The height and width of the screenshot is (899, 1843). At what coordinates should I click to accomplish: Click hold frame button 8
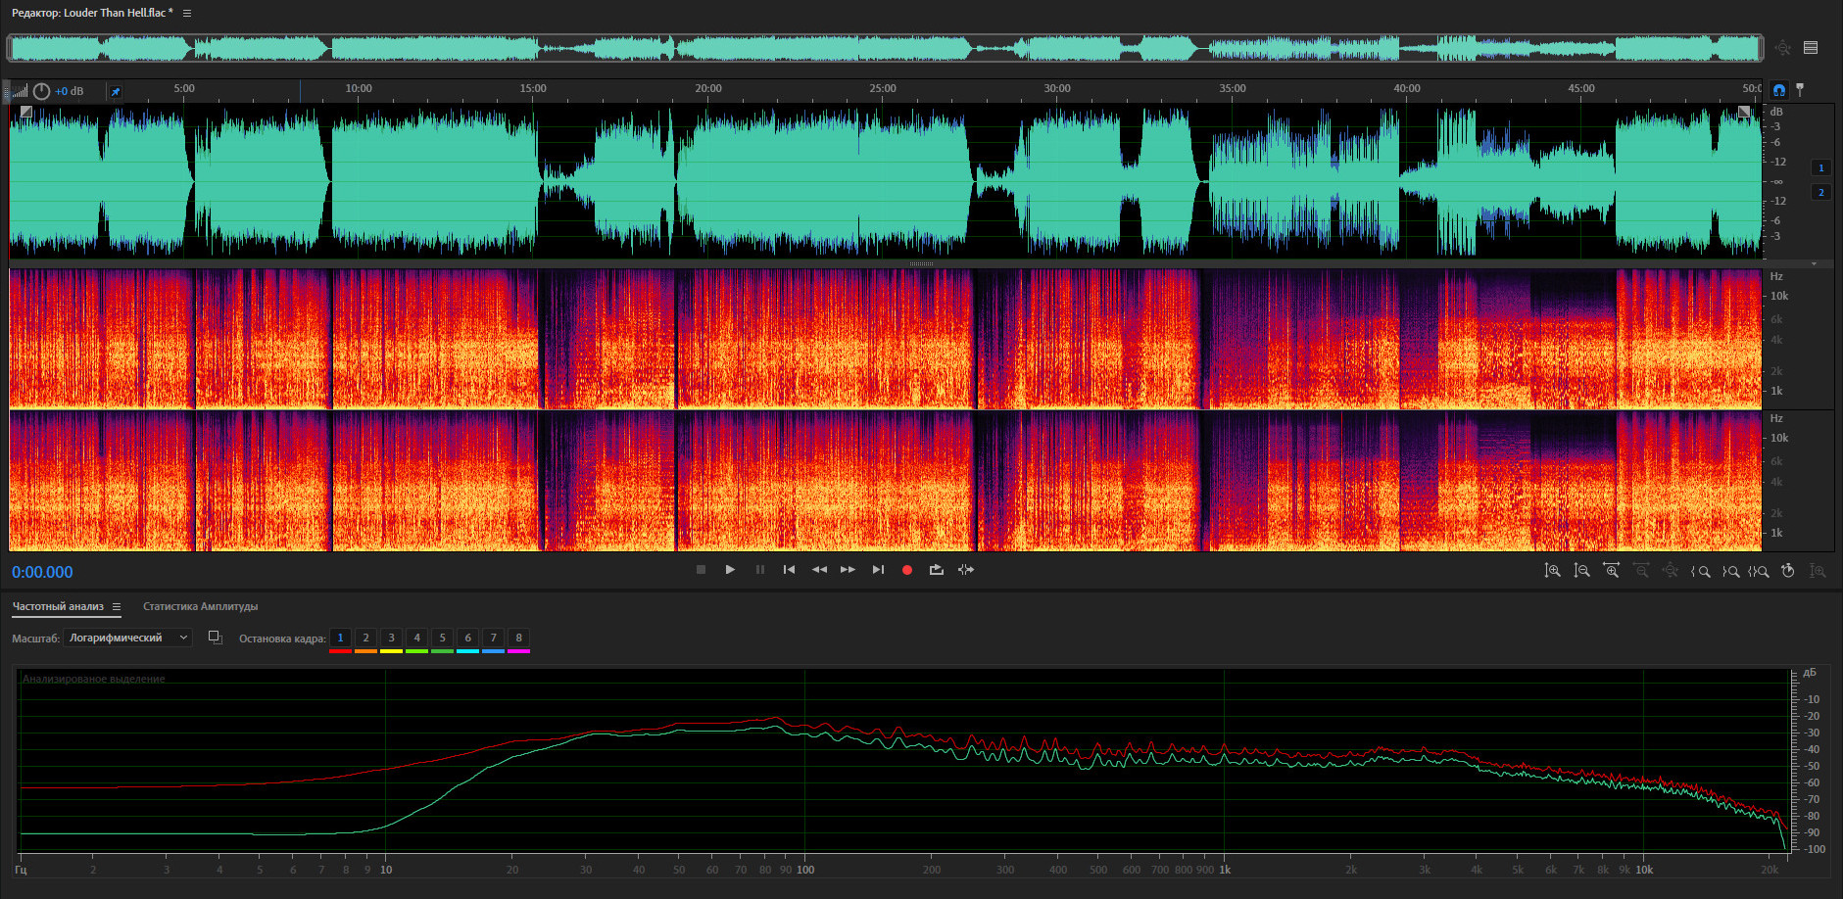point(518,639)
